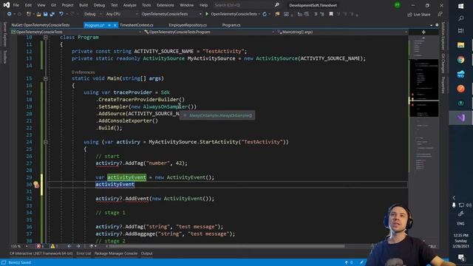Switch to the EmployeeRepository.cs tab
Screen dimensions: 473x266
tap(188, 25)
